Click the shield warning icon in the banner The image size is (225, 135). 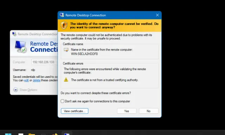[64, 25]
